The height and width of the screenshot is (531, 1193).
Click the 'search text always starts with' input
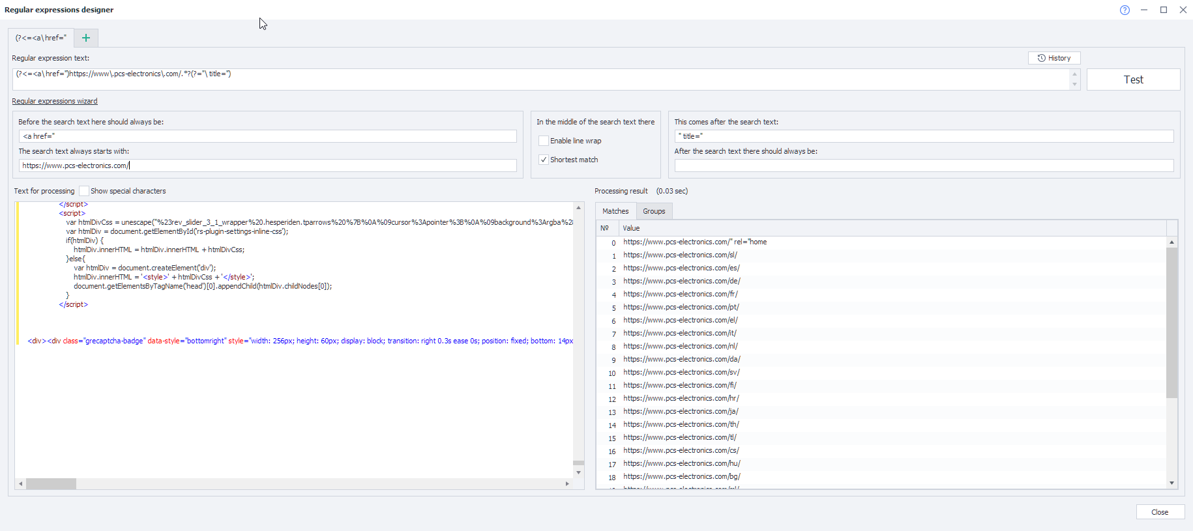tap(268, 165)
